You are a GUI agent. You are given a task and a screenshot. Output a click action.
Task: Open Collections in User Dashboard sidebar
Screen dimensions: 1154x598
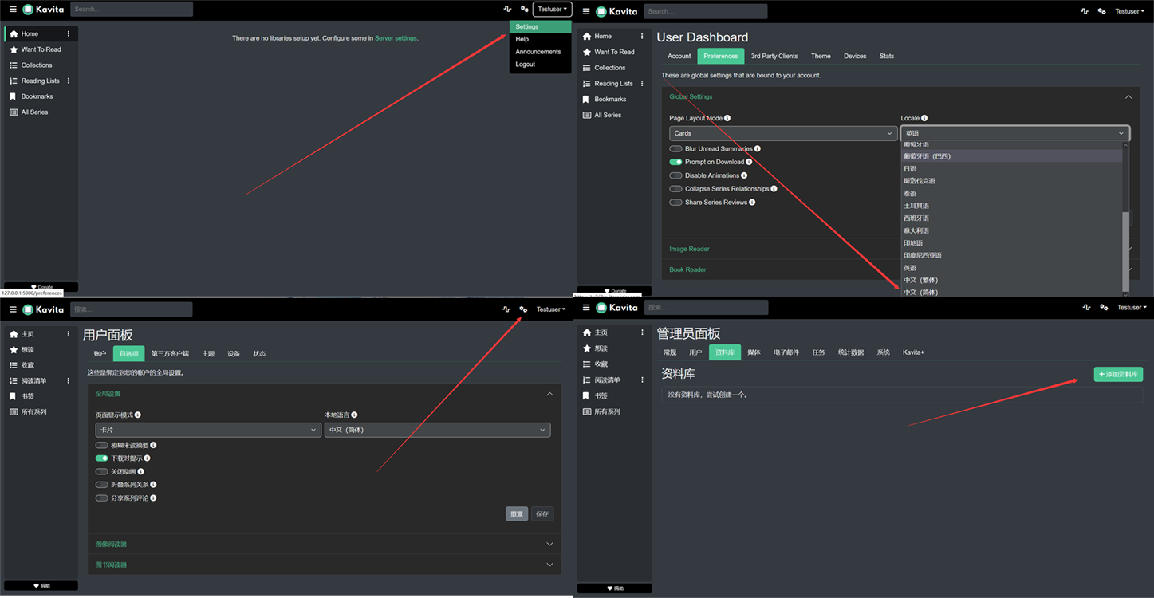610,68
